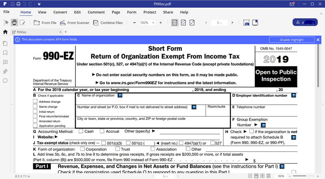Image resolution: width=325 pixels, height=179 pixels.
Task: Choose the Edit text tool icon
Action: point(22,22)
